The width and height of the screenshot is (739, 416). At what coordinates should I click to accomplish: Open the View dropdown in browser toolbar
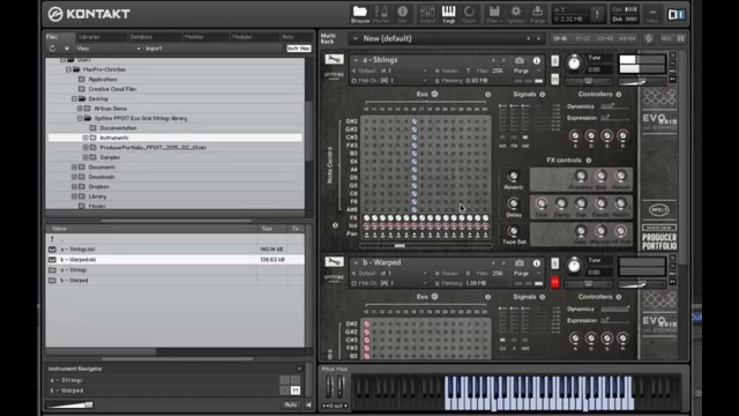109,49
